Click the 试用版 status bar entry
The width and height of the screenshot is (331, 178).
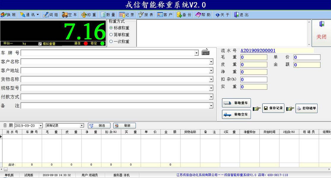coord(29,175)
